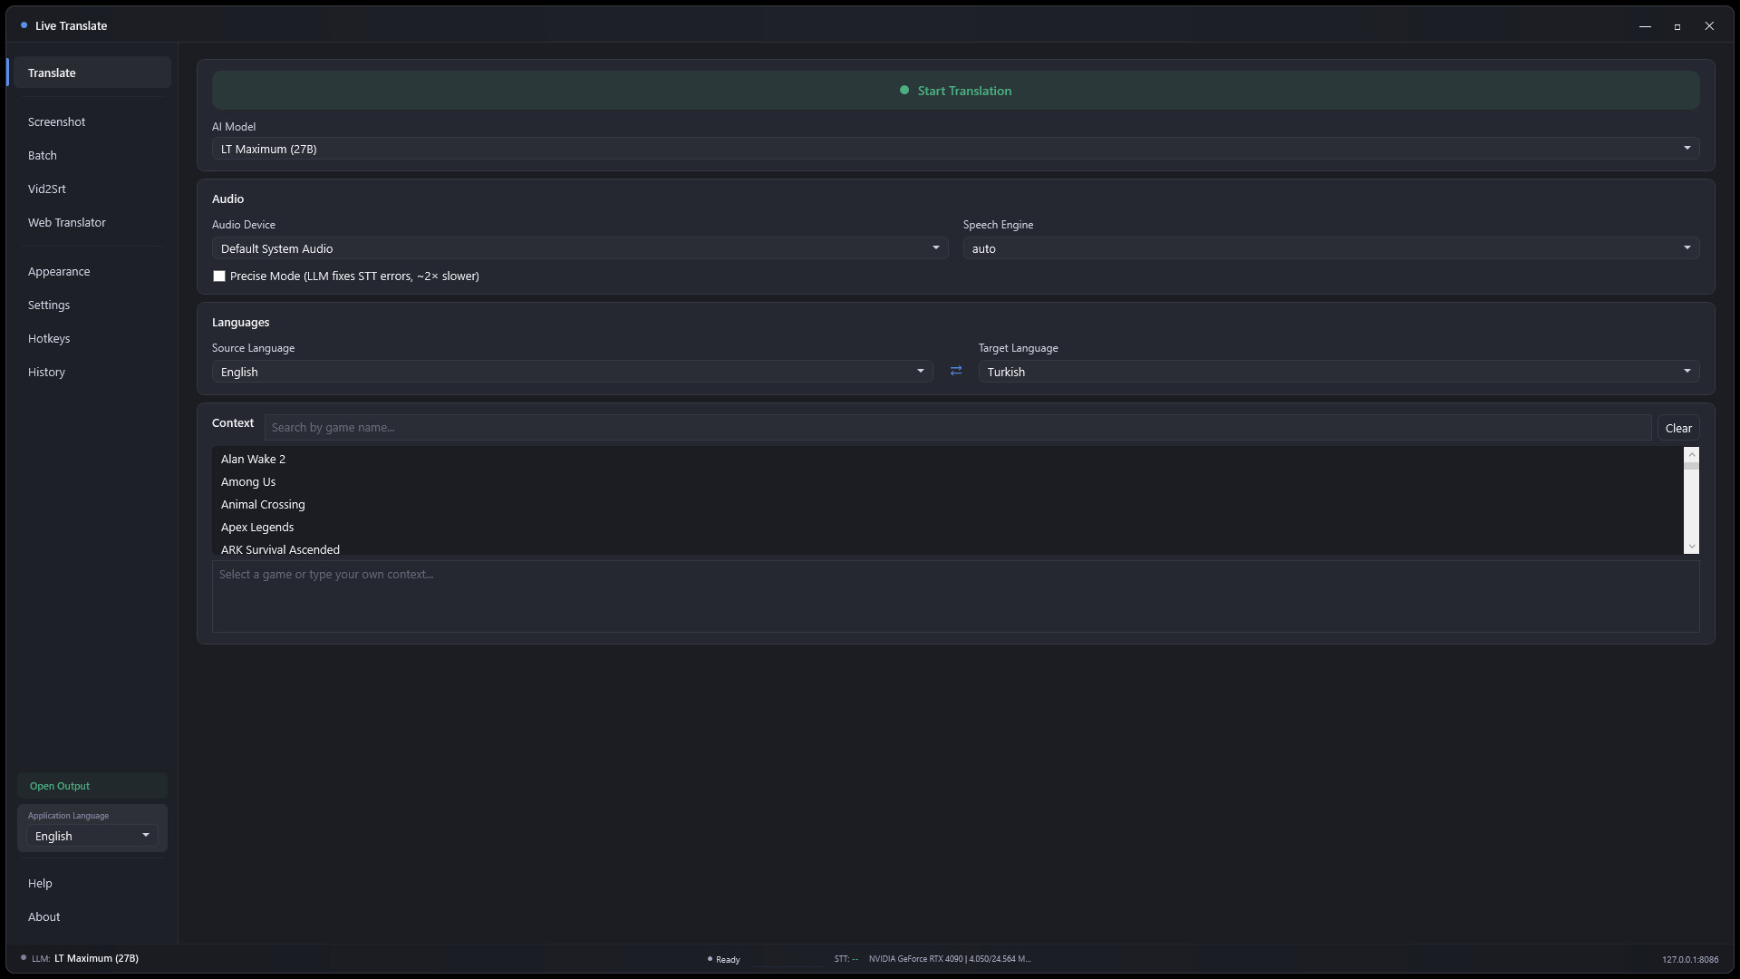This screenshot has height=979, width=1740.
Task: Open Appearance options
Action: [92, 271]
